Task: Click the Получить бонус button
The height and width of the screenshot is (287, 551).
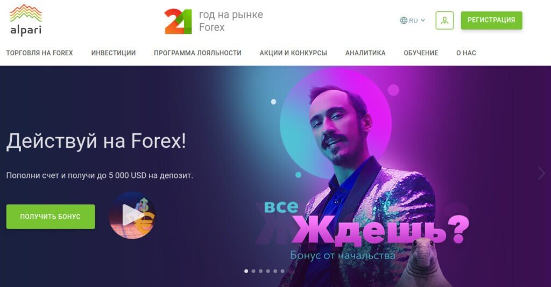Action: point(51,217)
